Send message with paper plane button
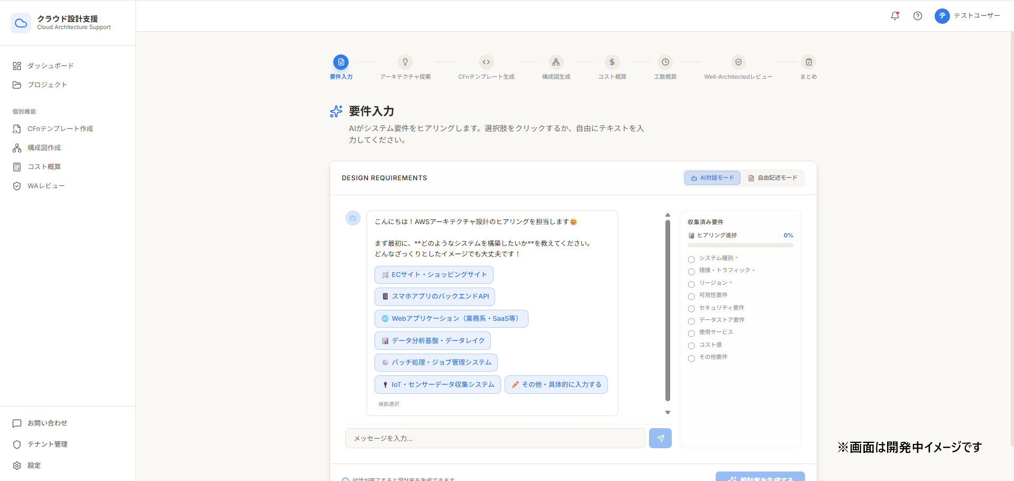1014x481 pixels. pyautogui.click(x=660, y=438)
